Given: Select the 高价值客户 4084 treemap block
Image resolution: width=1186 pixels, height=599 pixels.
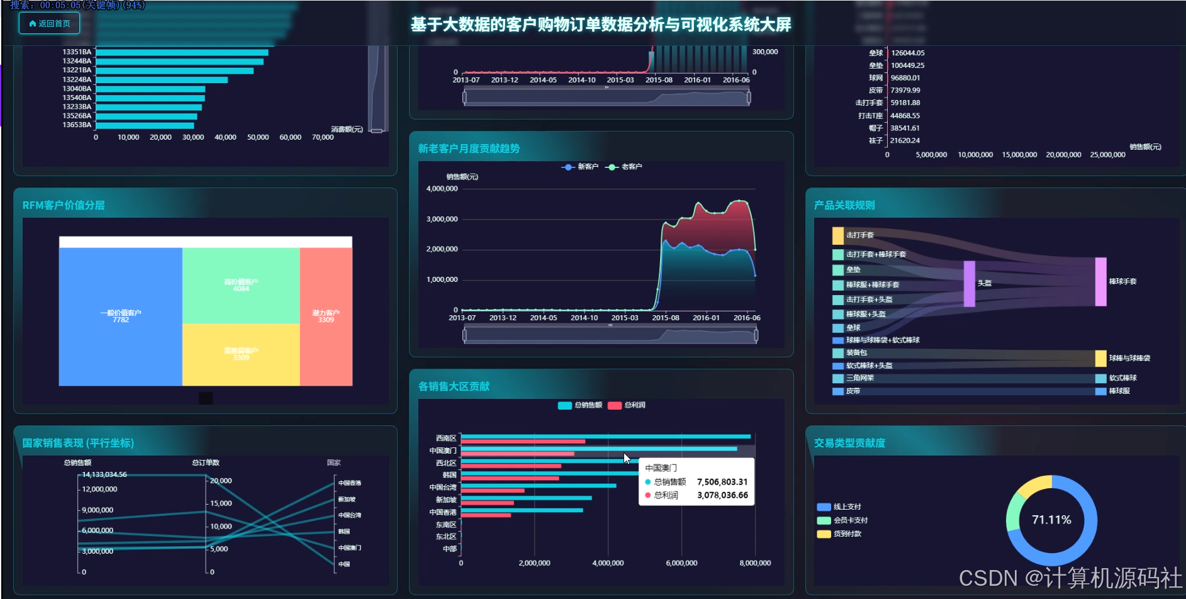Looking at the screenshot, I should point(241,286).
